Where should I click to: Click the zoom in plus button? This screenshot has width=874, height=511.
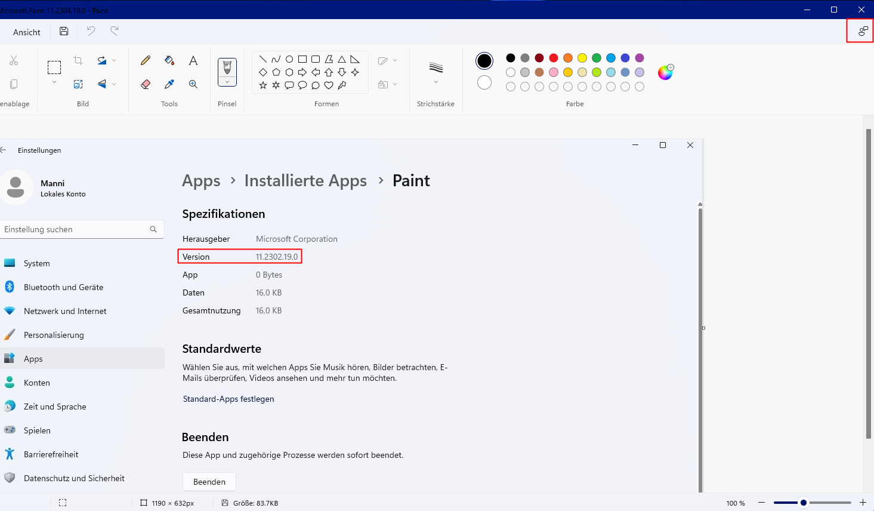coord(863,503)
